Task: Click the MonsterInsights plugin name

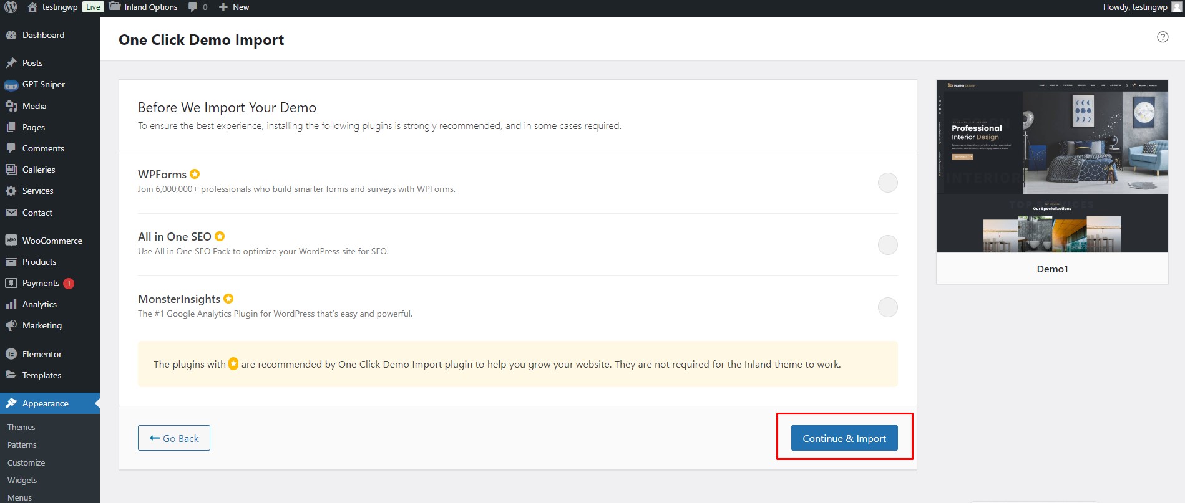Action: tap(179, 299)
